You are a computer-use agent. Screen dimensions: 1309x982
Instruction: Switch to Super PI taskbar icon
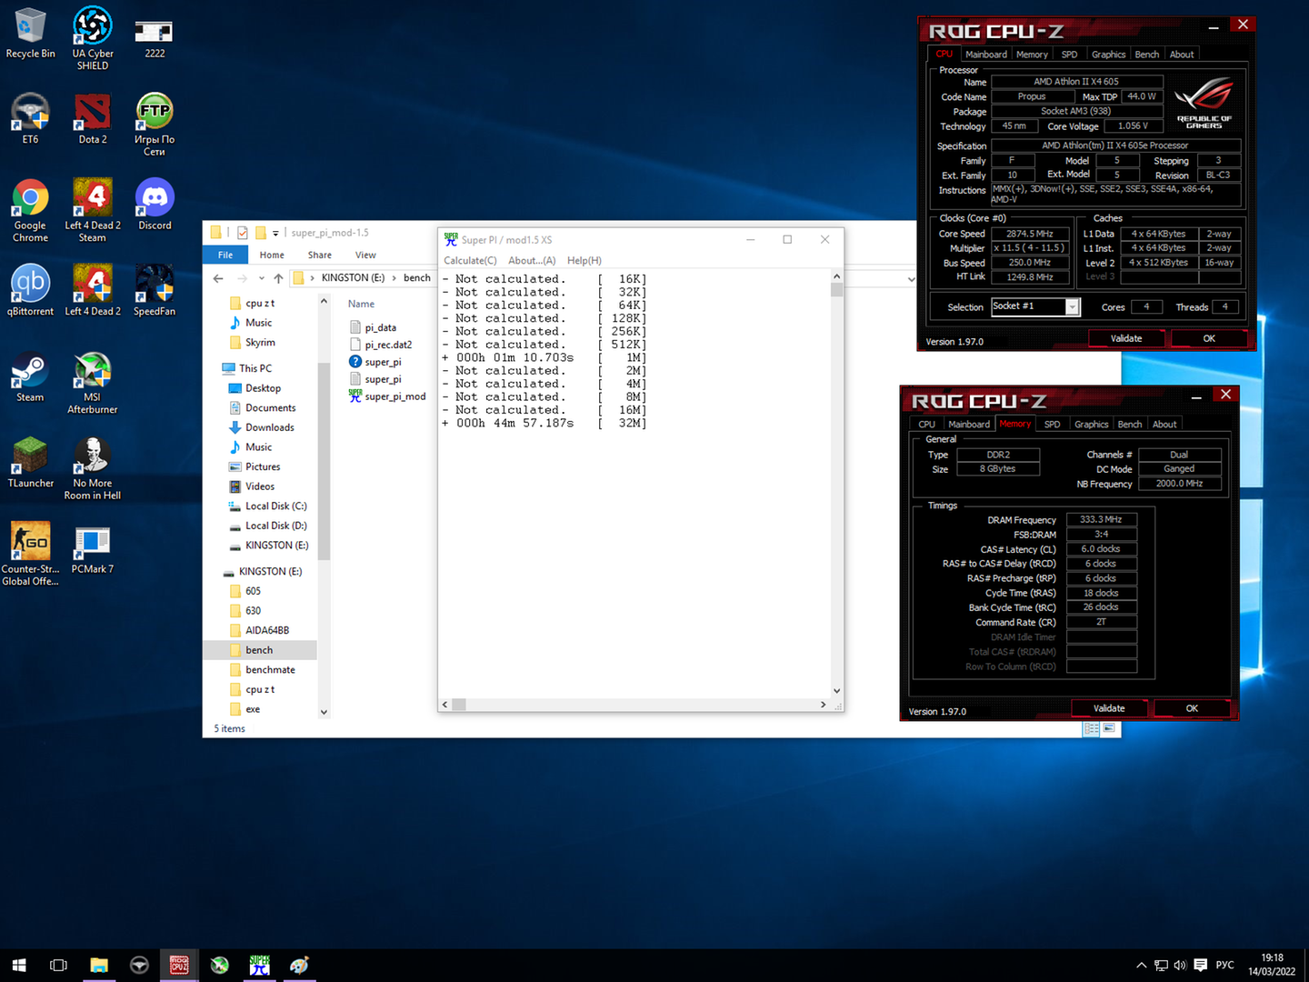point(259,966)
